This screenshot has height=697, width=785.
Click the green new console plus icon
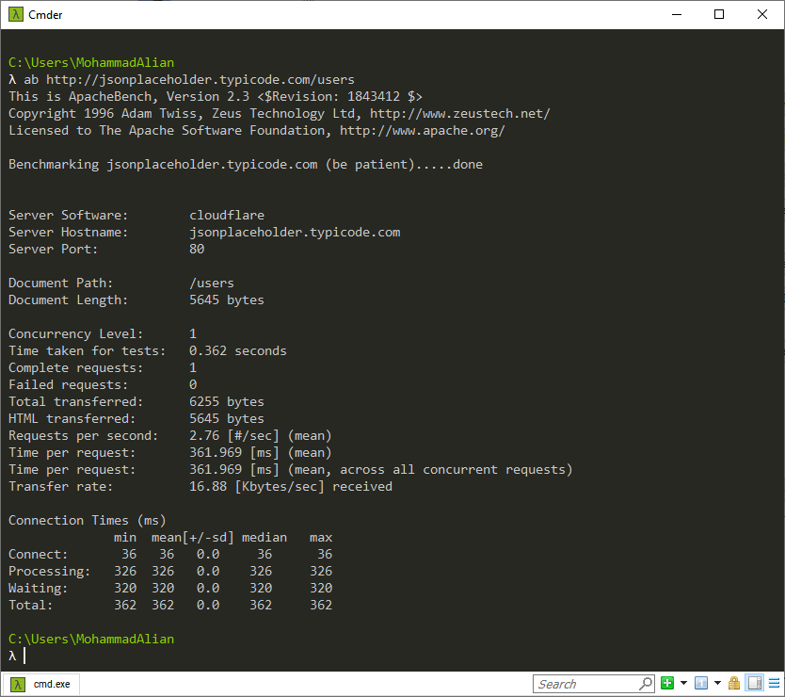coord(667,684)
